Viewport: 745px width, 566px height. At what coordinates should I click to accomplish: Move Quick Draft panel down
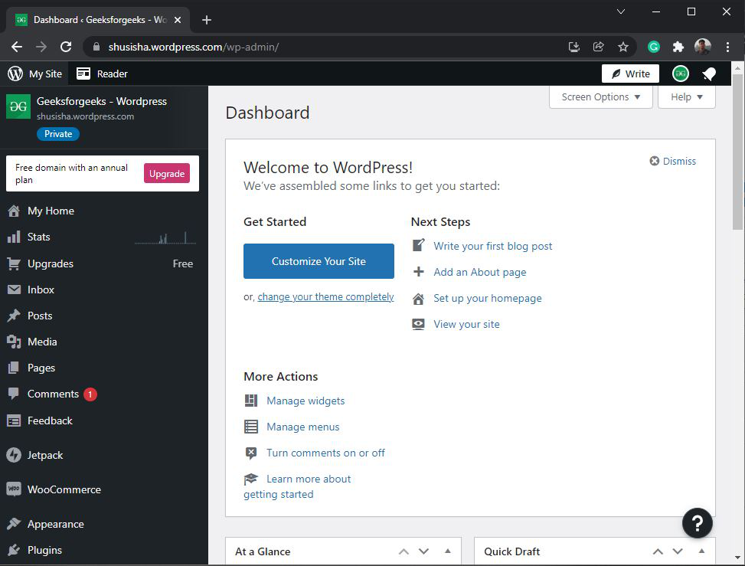tap(678, 551)
